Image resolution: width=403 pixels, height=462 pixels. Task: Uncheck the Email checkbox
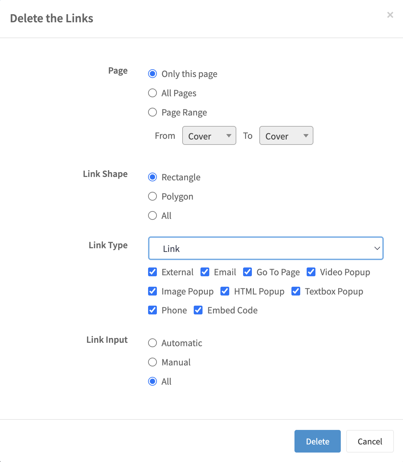click(205, 272)
